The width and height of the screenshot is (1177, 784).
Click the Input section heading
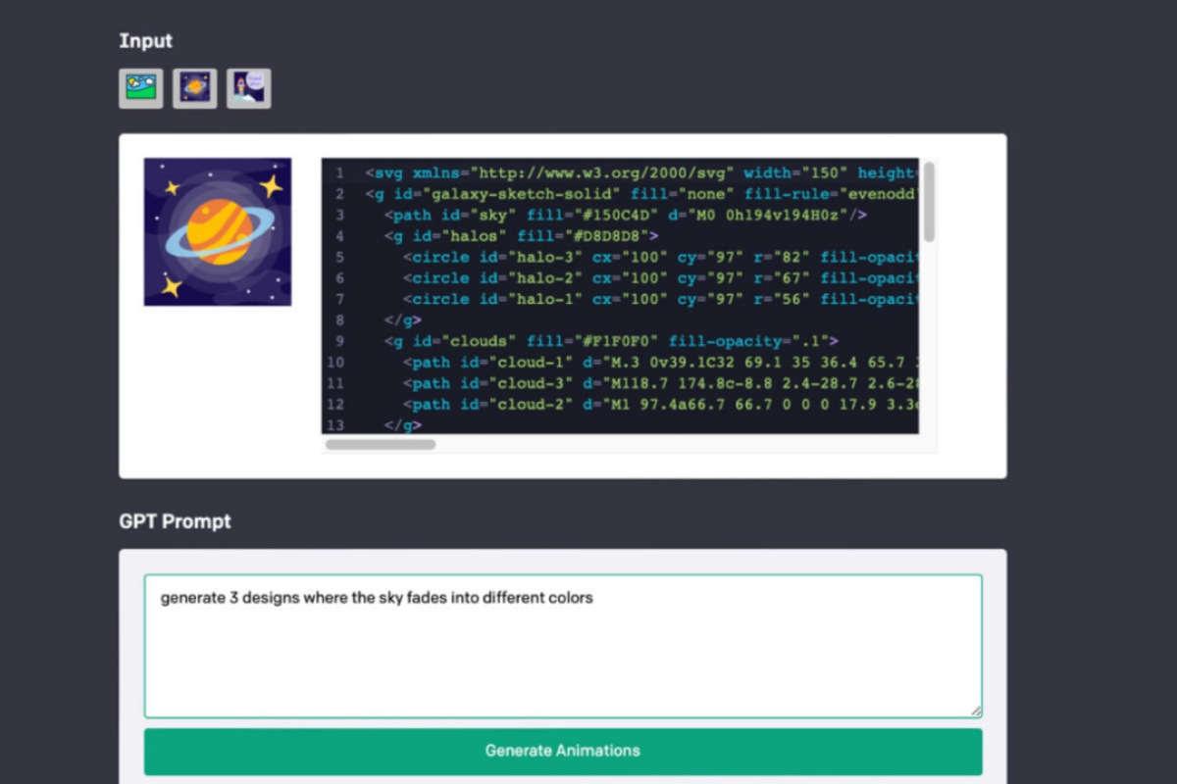click(x=145, y=40)
